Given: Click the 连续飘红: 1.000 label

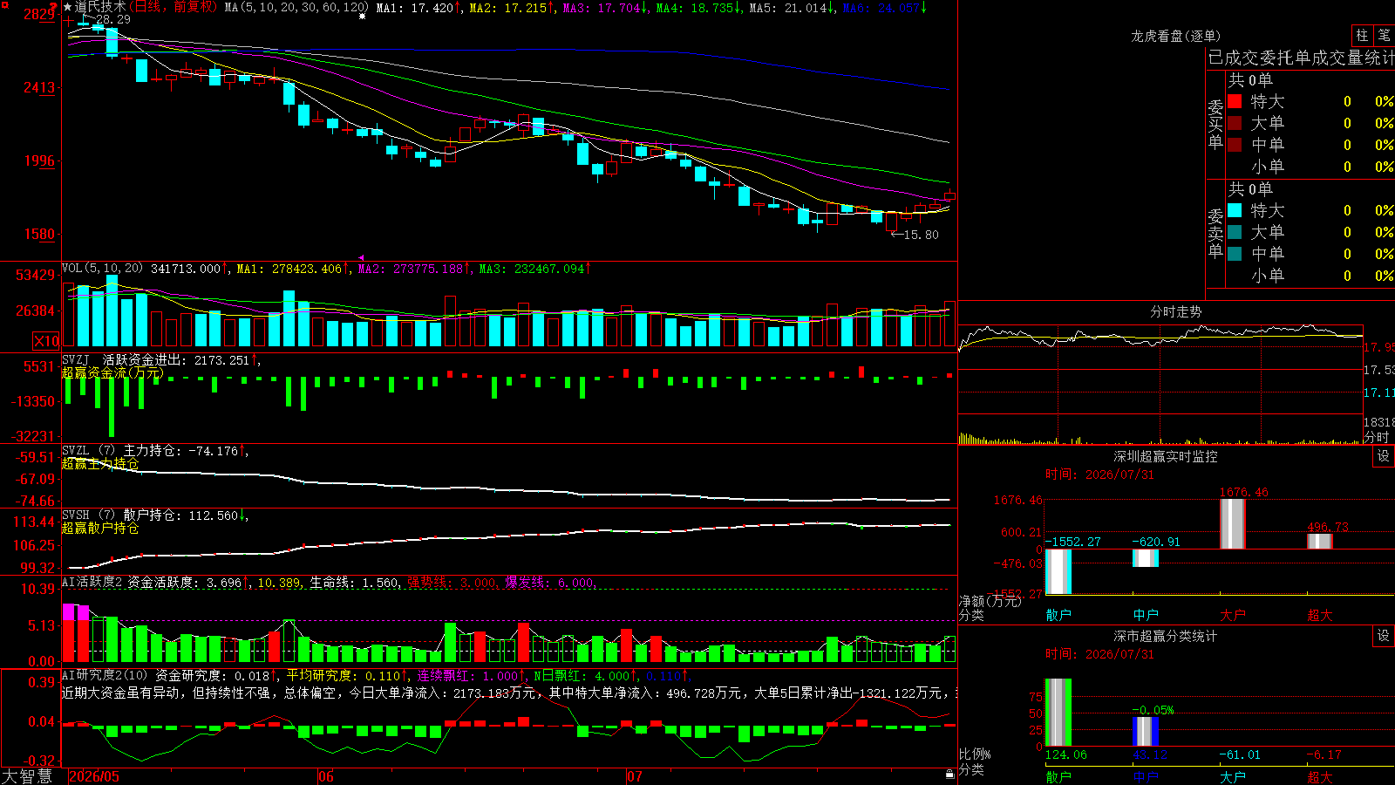Looking at the screenshot, I should (x=467, y=675).
